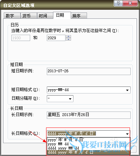The width and height of the screenshot is (140, 156).
Task: Click the help question mark button
Action: pos(118,3)
